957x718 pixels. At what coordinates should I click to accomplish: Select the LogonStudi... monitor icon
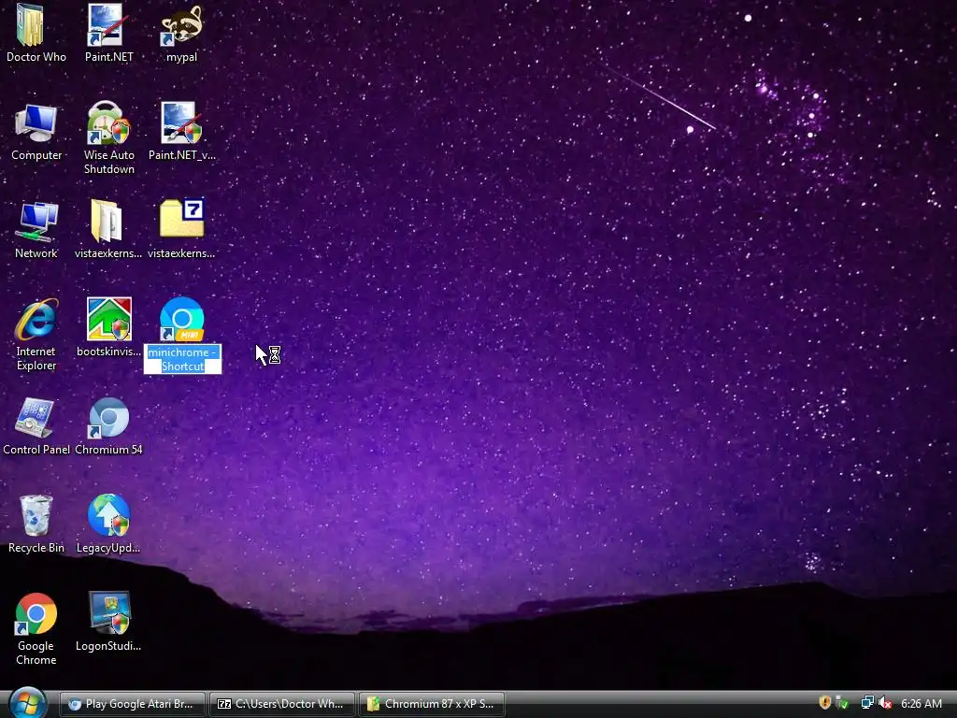(108, 612)
